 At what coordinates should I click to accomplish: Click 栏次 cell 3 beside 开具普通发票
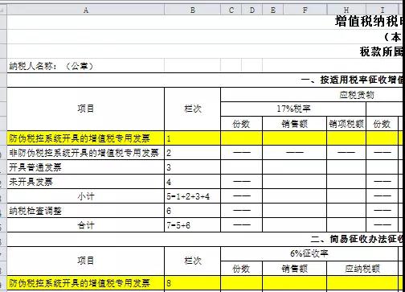tap(192, 167)
